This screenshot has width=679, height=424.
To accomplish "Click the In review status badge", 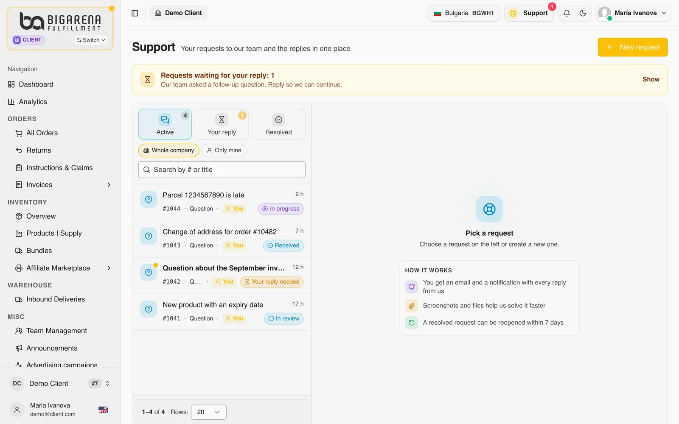I will point(284,319).
